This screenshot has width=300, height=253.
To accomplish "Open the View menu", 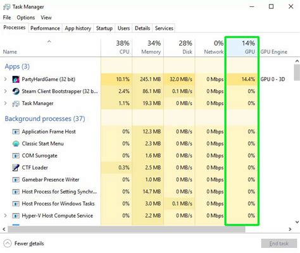I will click(x=46, y=18).
